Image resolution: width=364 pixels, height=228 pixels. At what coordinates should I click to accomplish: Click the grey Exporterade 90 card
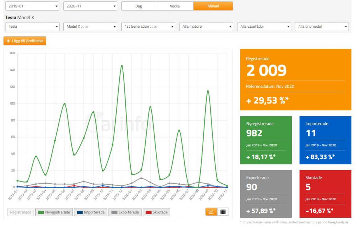click(x=266, y=194)
